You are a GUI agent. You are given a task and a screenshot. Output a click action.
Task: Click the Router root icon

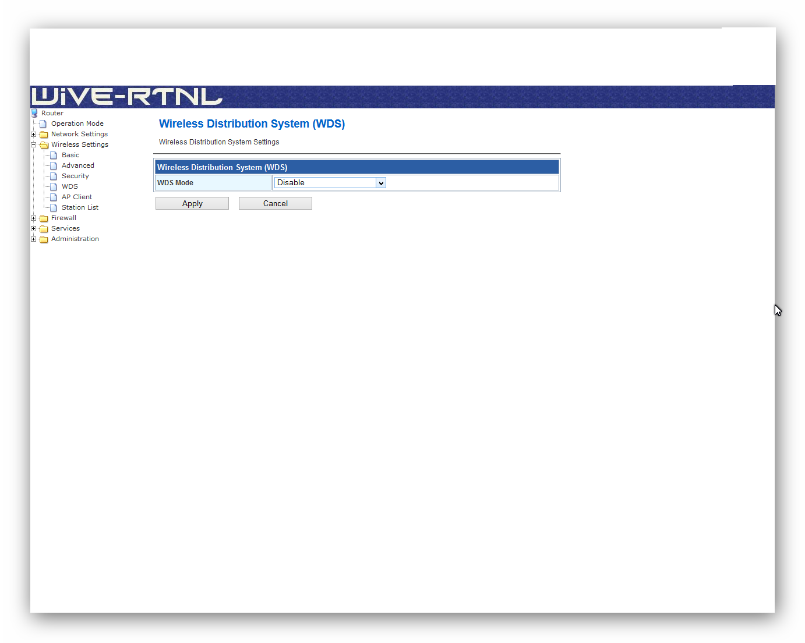(34, 113)
